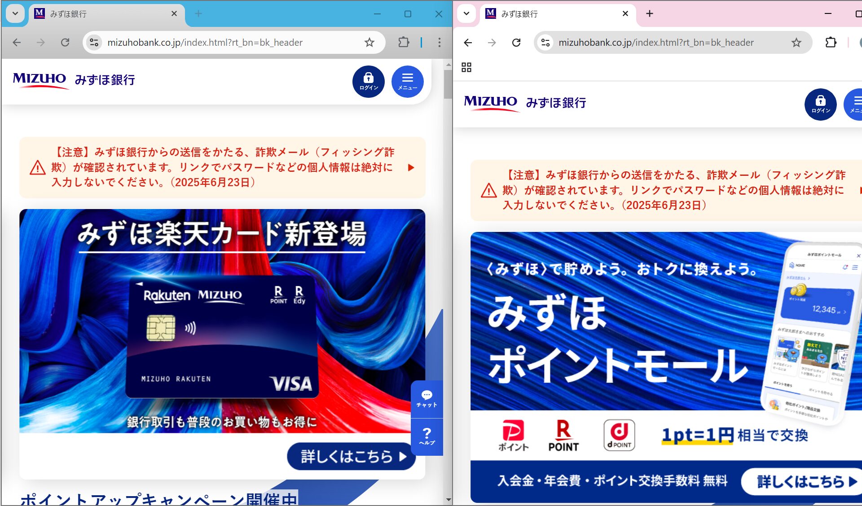Open tab search dropdown in left window
Screen dimensions: 862x506
[x=15, y=13]
